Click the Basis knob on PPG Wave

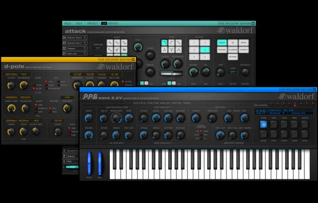[89, 118]
